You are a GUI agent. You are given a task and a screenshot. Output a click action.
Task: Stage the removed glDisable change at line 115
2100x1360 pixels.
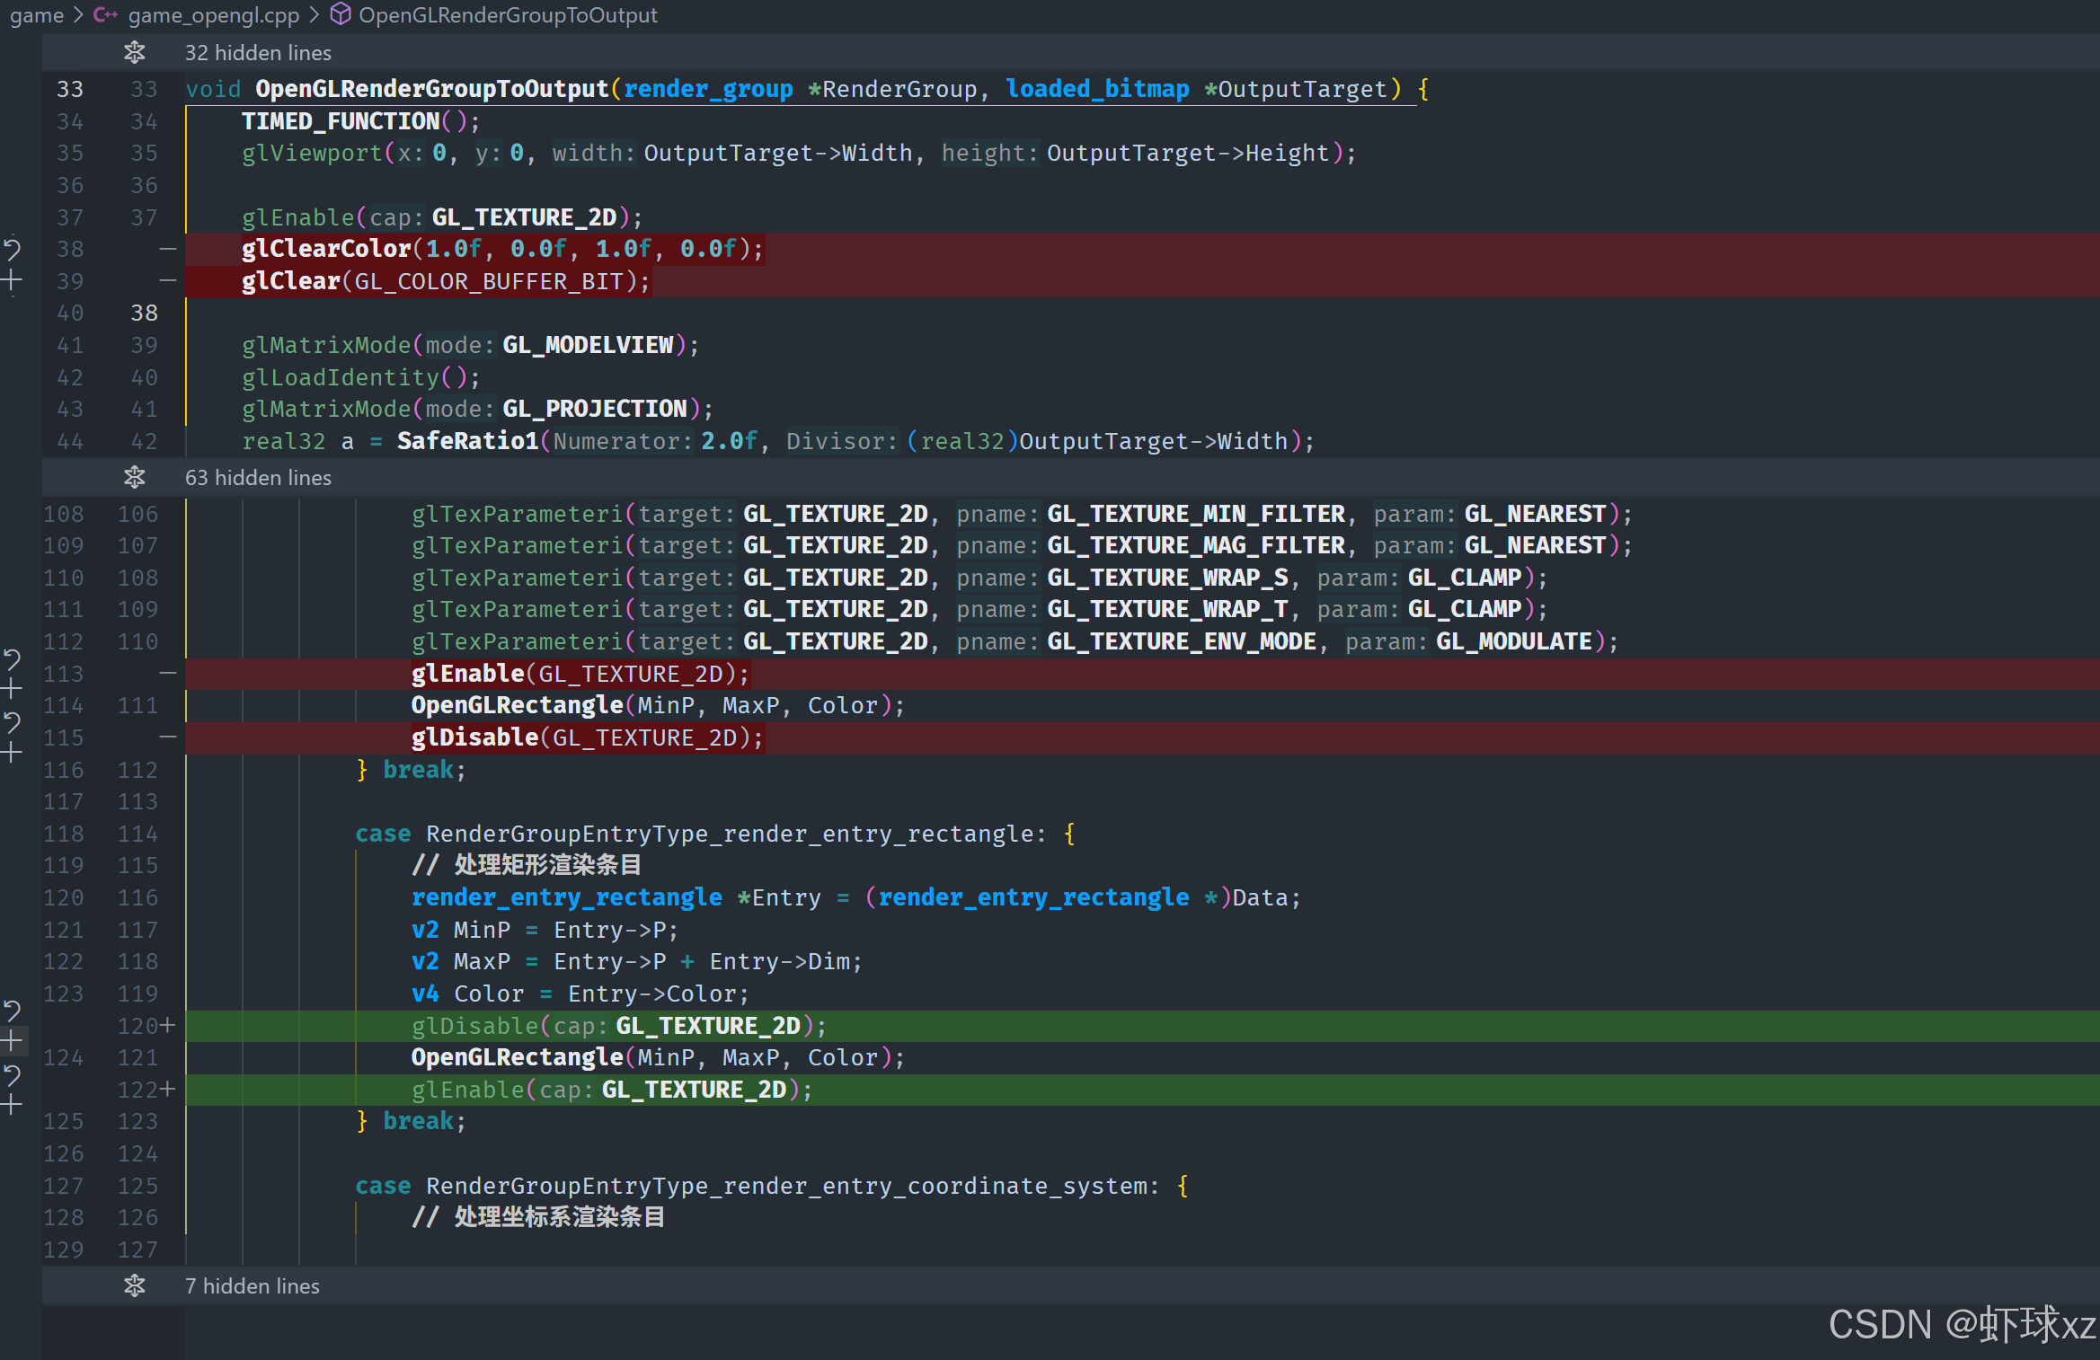tap(12, 753)
